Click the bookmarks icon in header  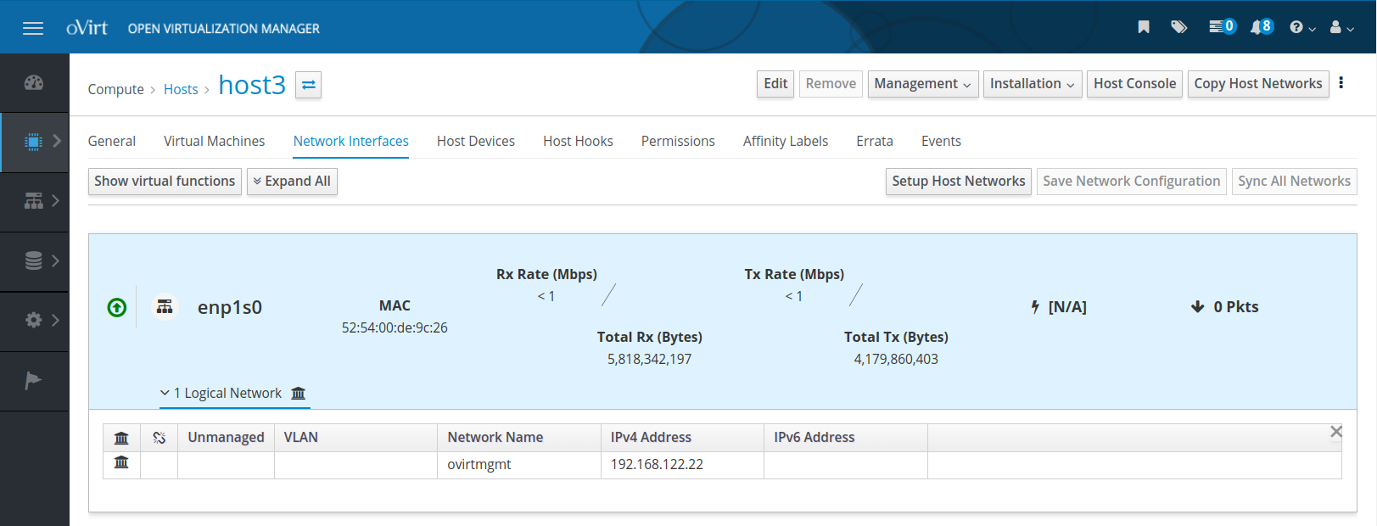click(x=1144, y=27)
